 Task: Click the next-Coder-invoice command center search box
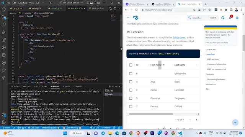point(71,3)
